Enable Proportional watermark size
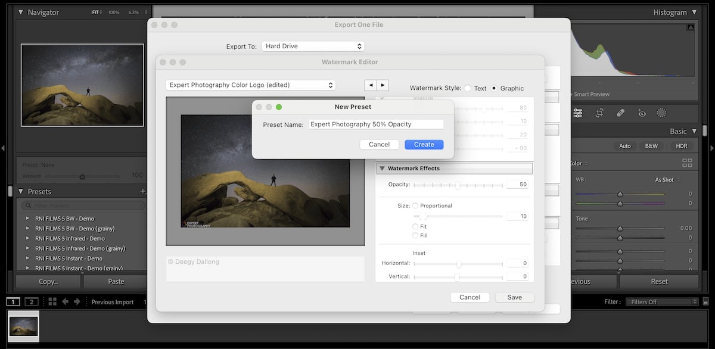This screenshot has height=349, width=715. pos(416,205)
